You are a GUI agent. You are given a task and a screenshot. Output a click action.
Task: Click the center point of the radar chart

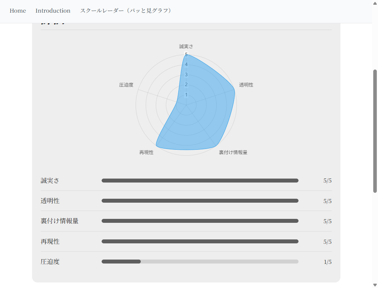click(x=186, y=104)
